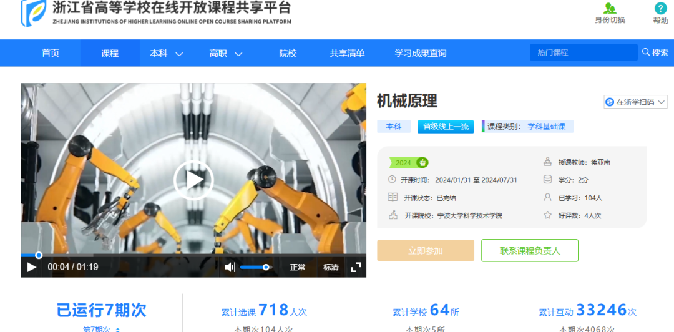Screen dimensions: 674x332
Task: Open the 共享清单 menu item
Action: [347, 54]
